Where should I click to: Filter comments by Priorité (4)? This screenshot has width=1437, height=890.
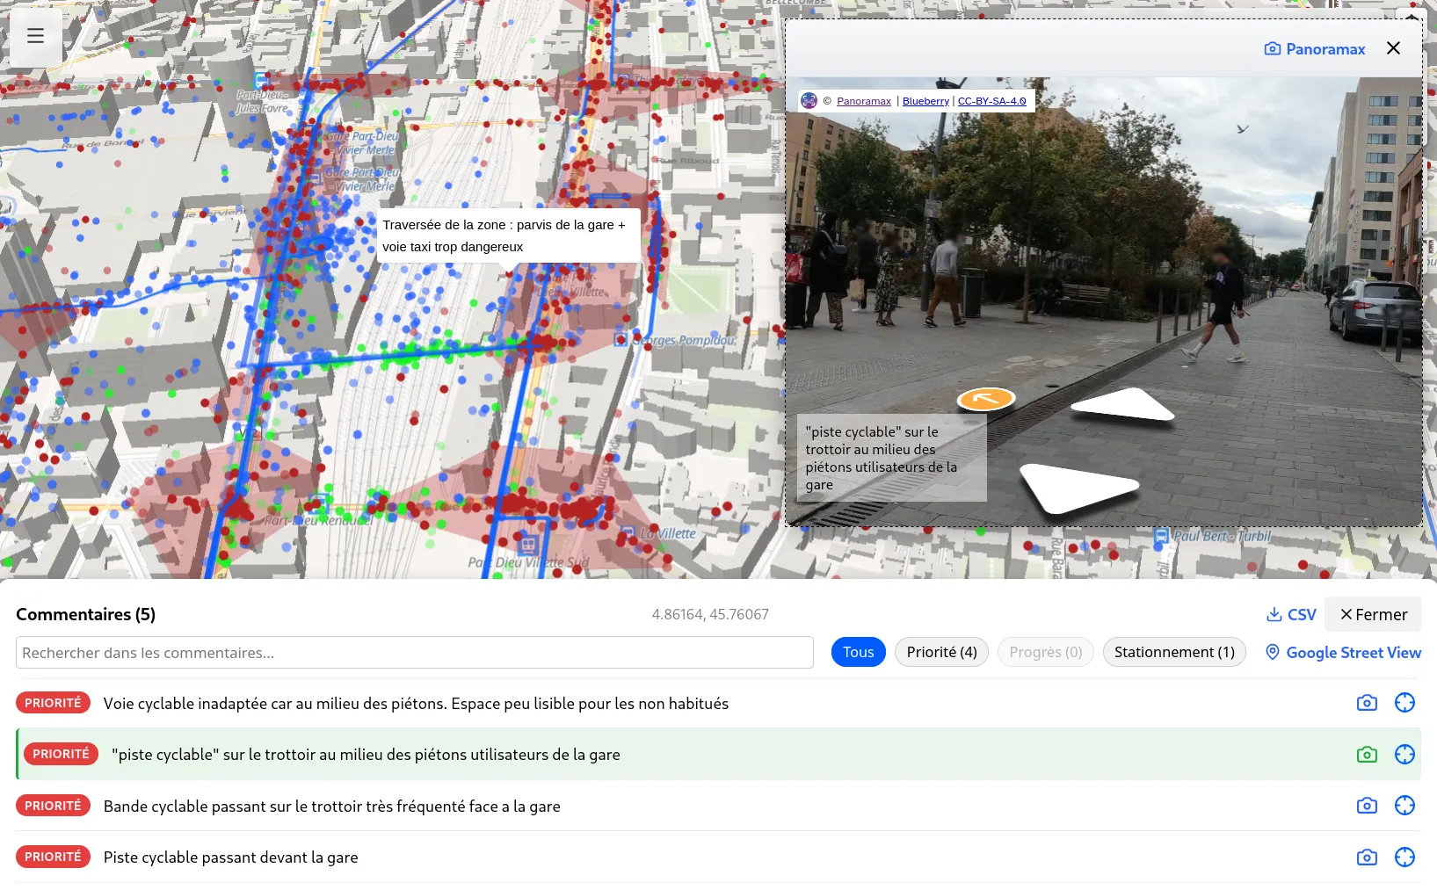941,652
